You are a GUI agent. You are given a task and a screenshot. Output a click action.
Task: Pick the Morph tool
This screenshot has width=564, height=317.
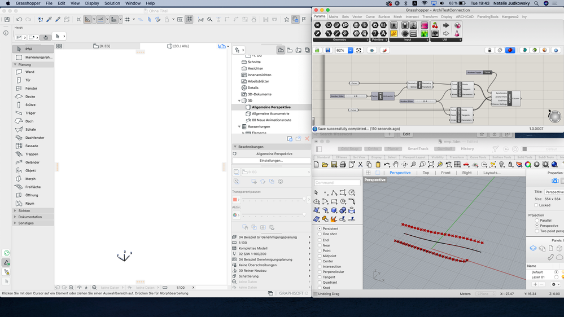[30, 179]
